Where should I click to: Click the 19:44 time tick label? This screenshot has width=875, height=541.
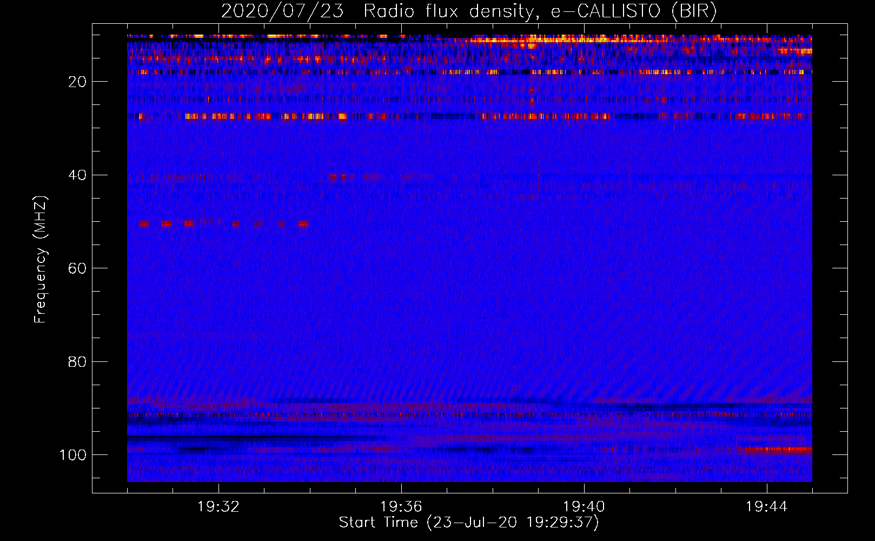tap(767, 507)
